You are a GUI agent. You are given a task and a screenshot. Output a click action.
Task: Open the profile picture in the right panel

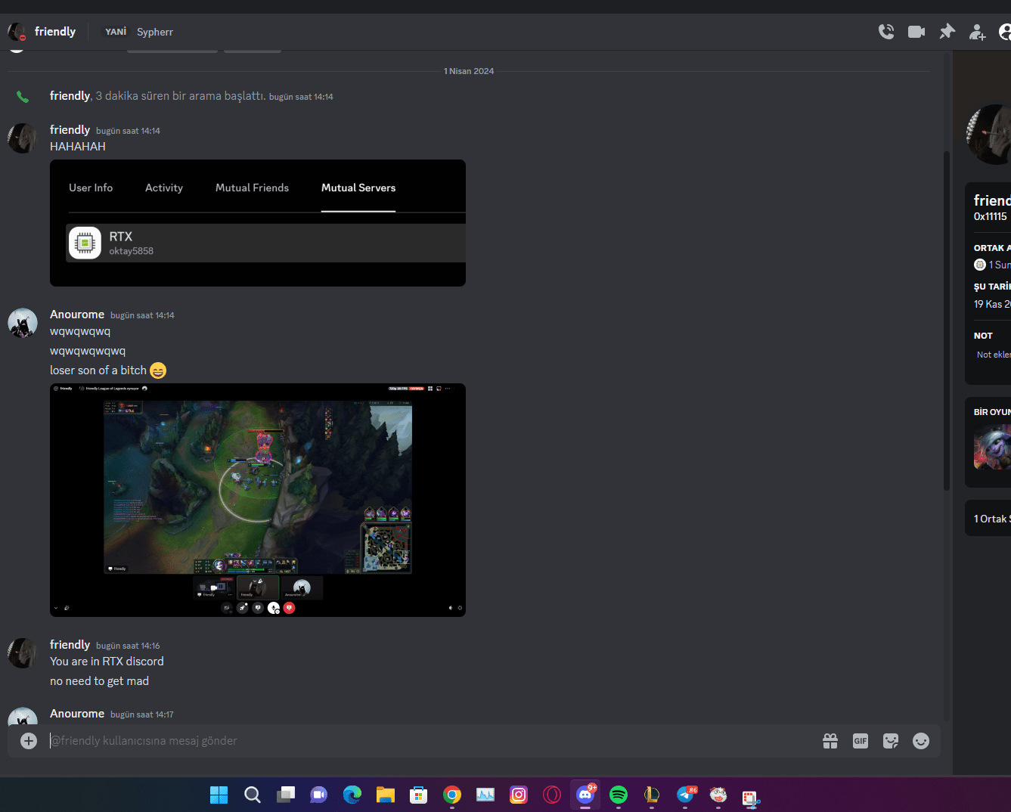pyautogui.click(x=989, y=135)
